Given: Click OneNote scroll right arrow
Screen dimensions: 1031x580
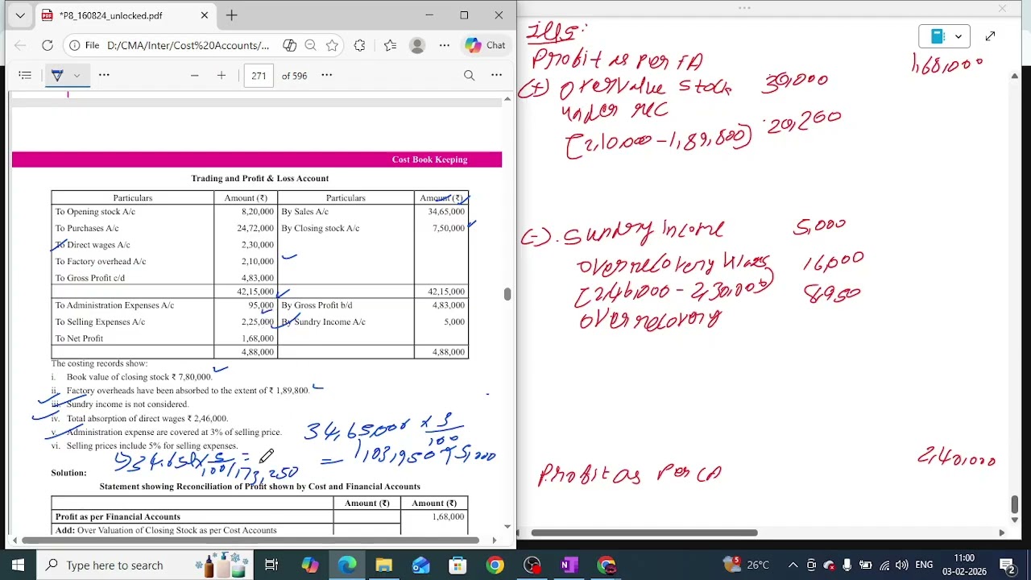Looking at the screenshot, I should click(1002, 532).
